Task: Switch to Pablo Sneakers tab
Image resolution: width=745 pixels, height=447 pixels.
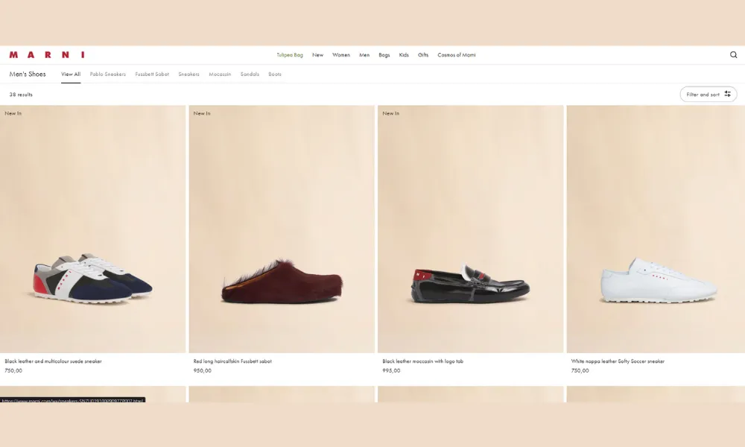Action: pos(108,74)
